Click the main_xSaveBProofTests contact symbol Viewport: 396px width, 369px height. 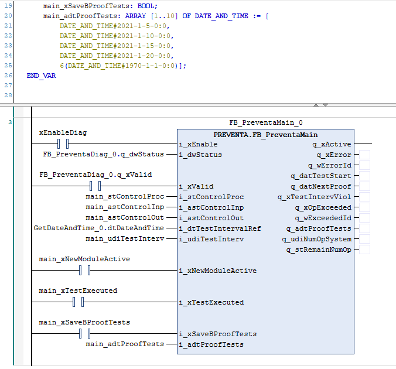[84, 333]
